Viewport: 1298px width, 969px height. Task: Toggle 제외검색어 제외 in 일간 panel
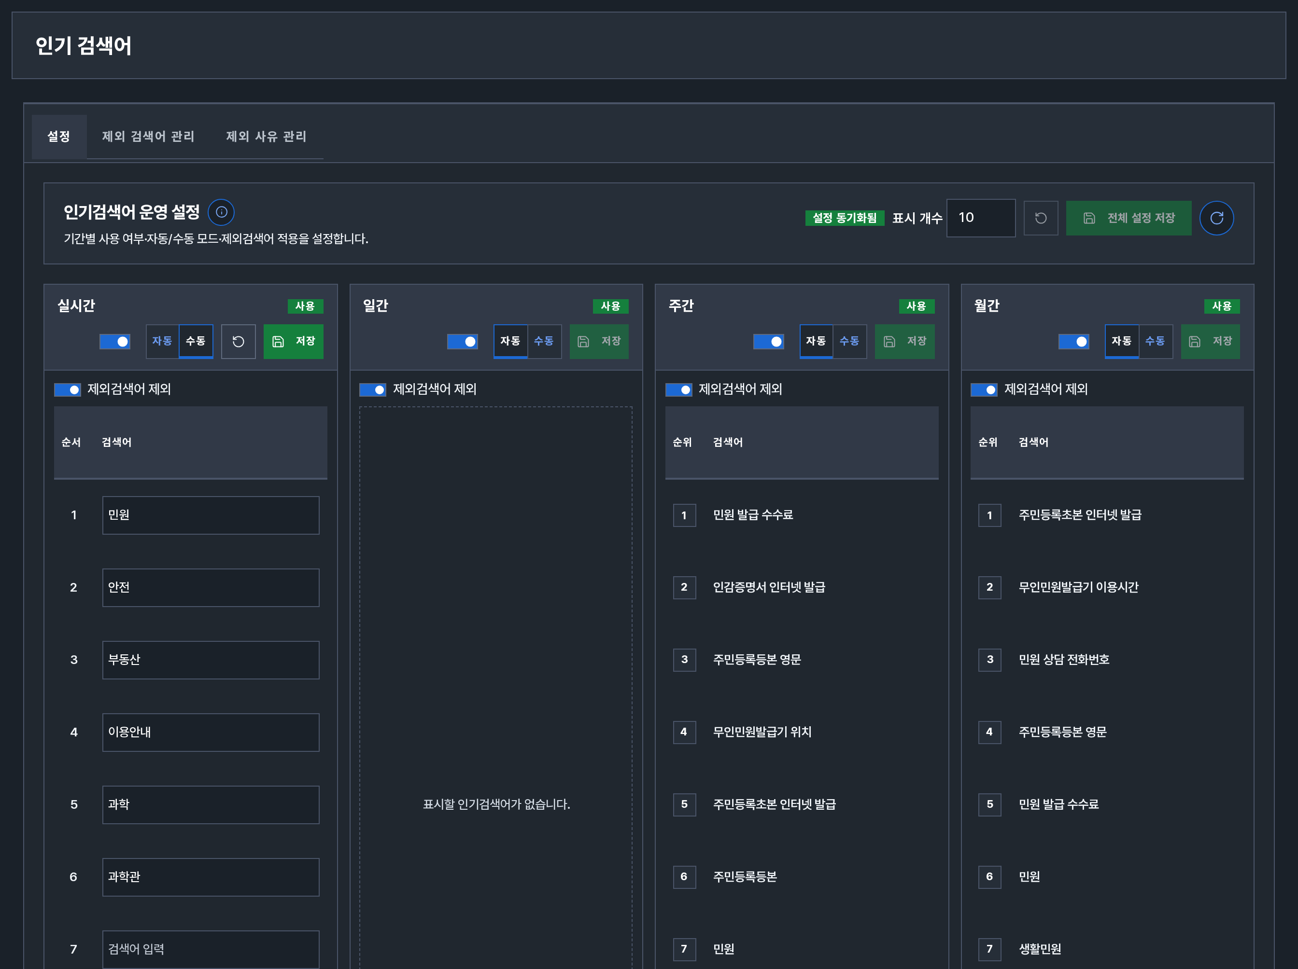pos(373,389)
